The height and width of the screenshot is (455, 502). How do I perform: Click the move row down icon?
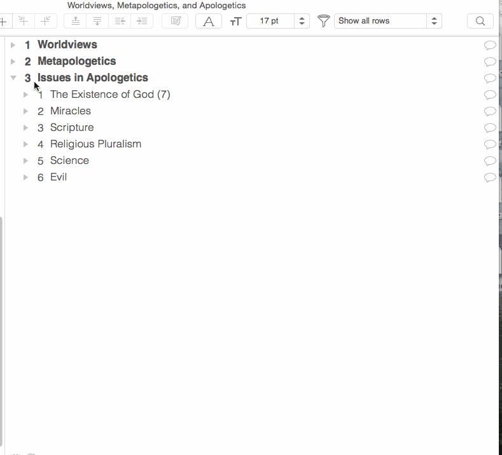[97, 21]
